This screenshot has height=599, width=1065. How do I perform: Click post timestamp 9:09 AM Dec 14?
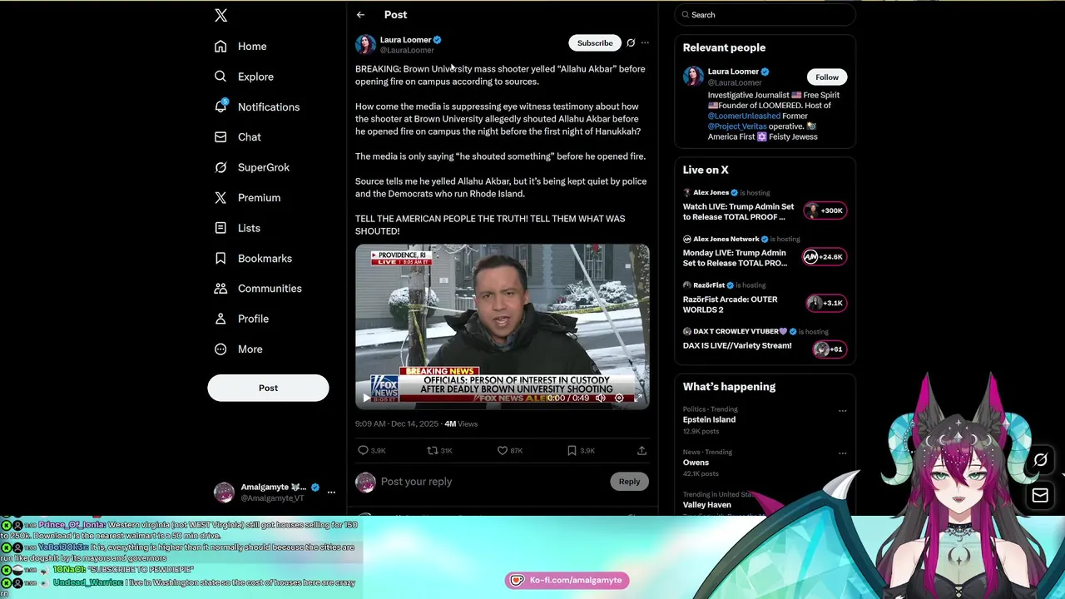click(397, 424)
